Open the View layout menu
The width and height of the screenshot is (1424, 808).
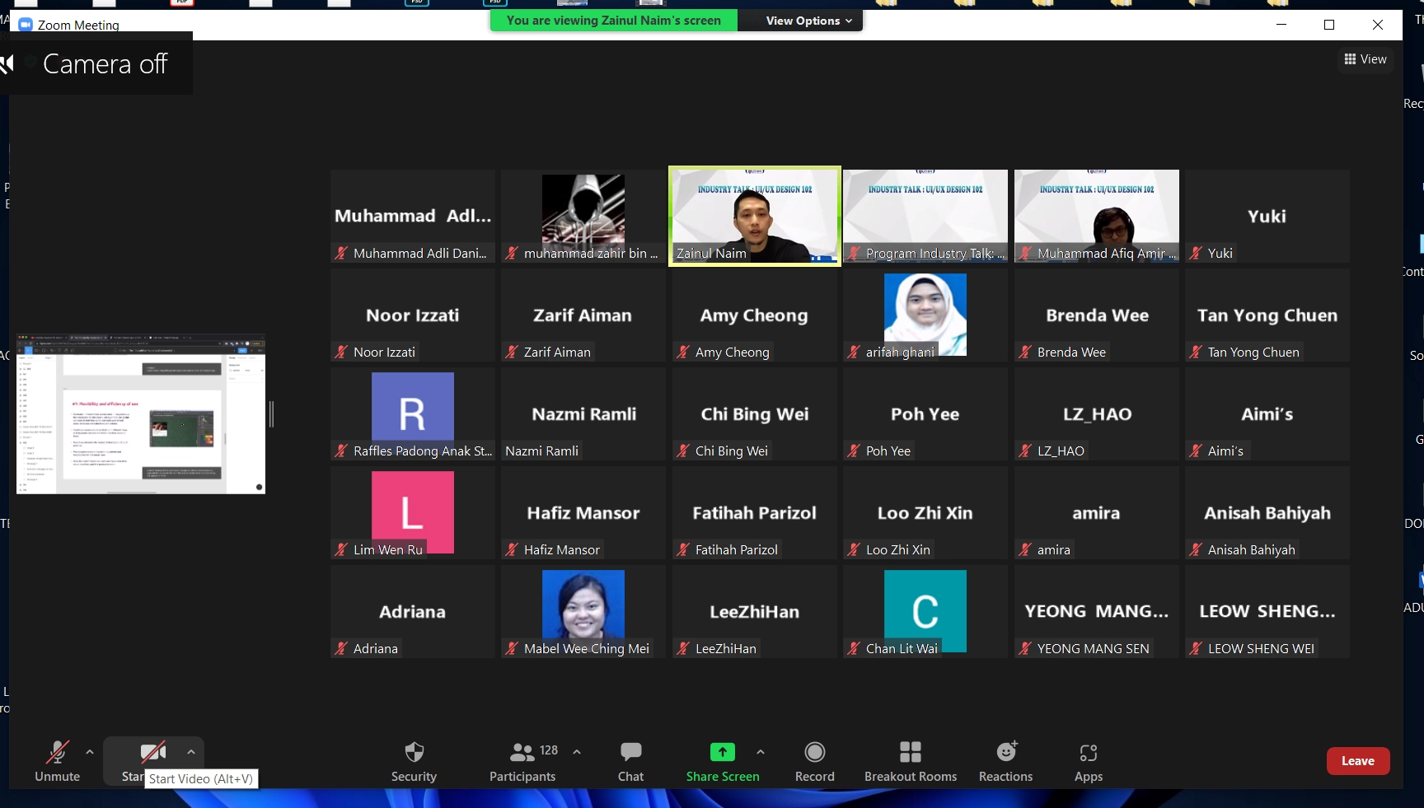tap(1365, 59)
